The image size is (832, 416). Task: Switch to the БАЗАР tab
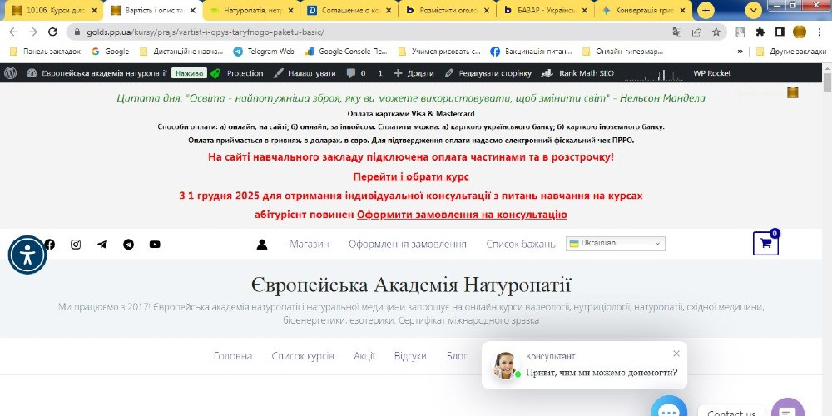547,10
